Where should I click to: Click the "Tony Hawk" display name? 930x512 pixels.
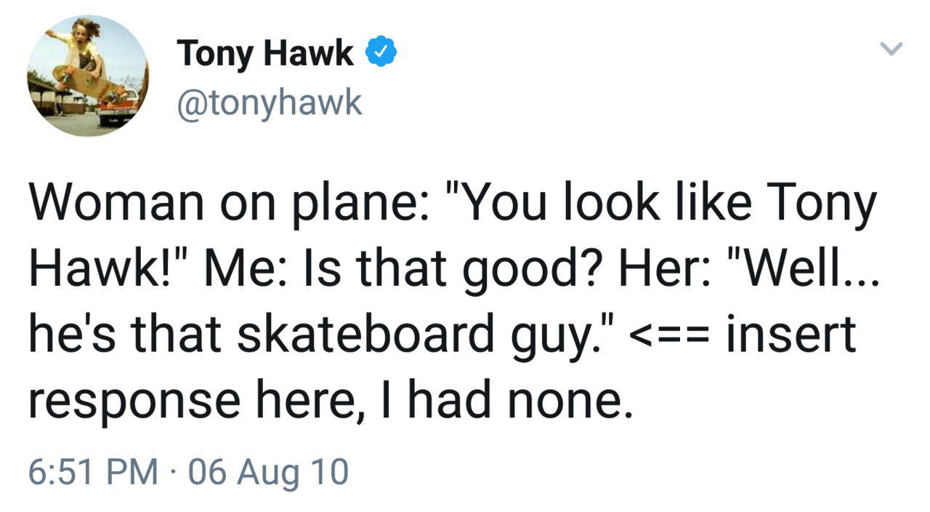tap(265, 54)
